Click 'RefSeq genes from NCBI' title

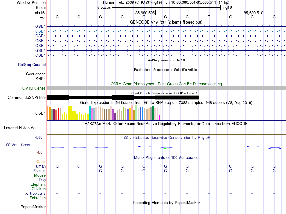[x=166, y=60]
